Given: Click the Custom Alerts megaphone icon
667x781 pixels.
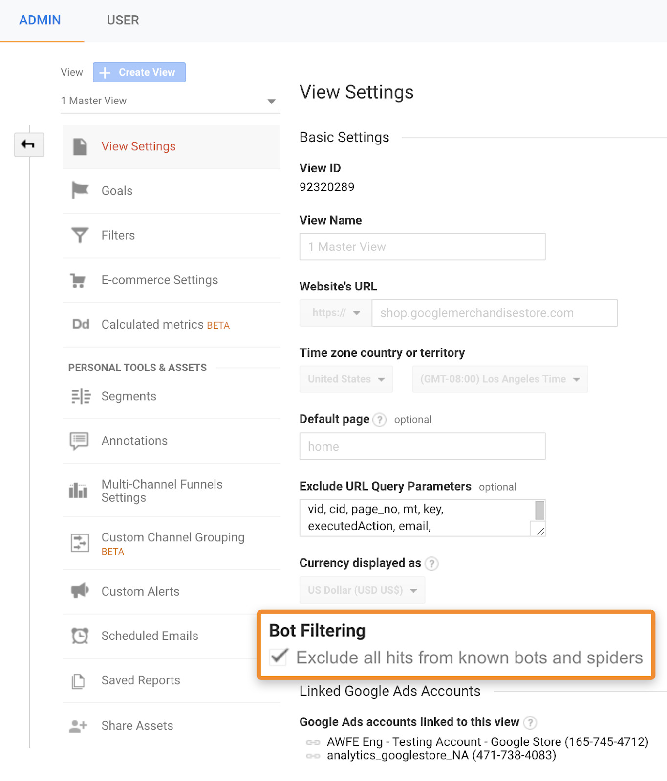Looking at the screenshot, I should [80, 591].
